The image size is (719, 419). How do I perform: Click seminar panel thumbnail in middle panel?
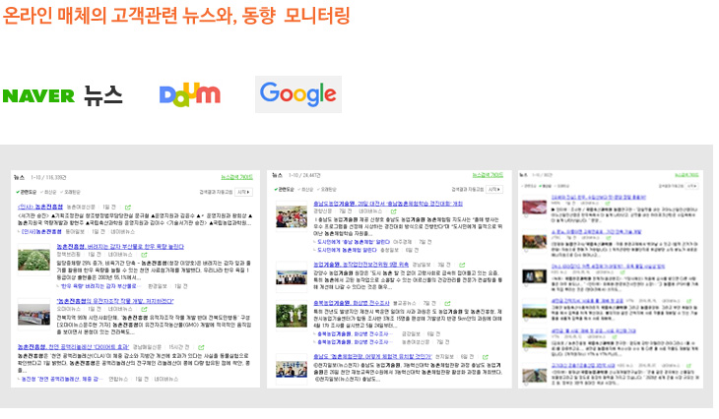(292, 370)
